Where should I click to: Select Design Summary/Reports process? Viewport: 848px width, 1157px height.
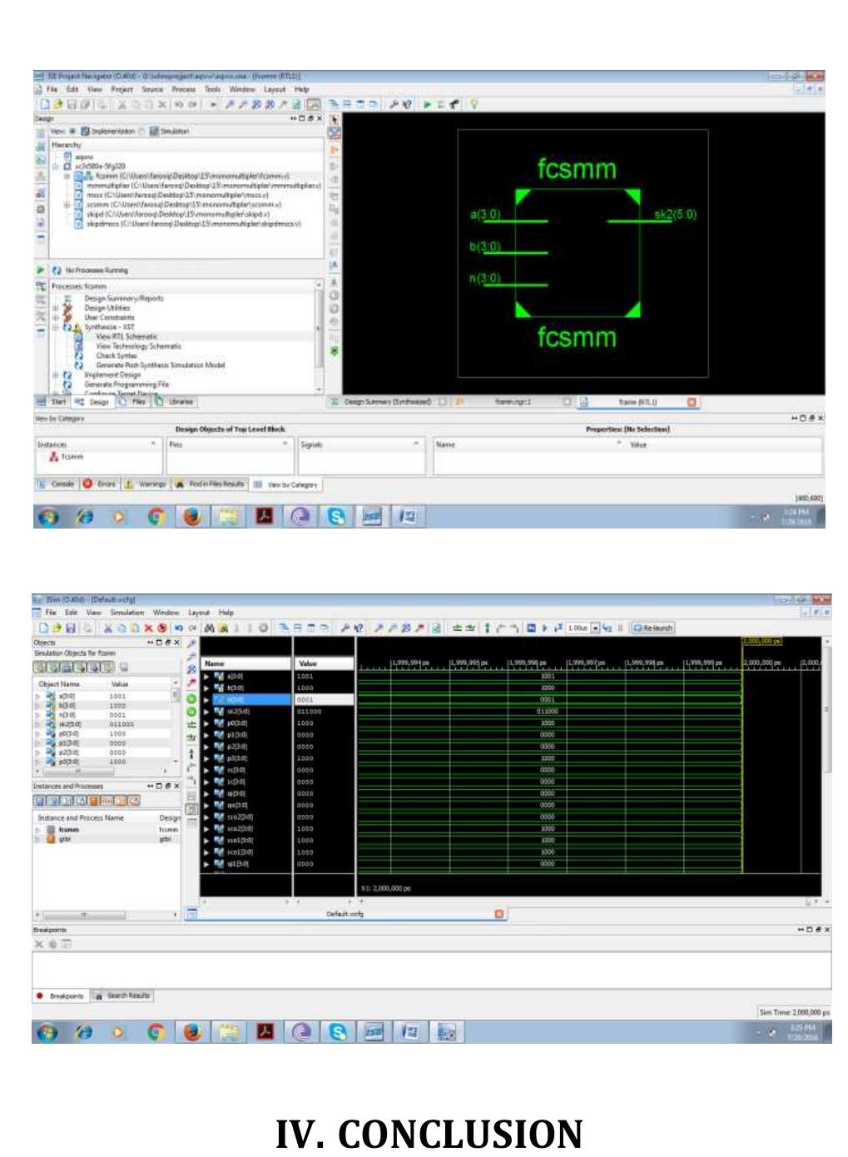(x=123, y=298)
